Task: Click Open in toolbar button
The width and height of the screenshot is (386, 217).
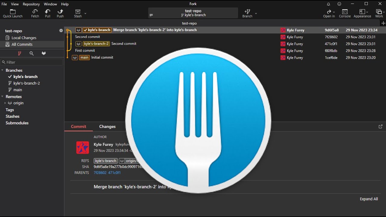Action: coord(329,13)
